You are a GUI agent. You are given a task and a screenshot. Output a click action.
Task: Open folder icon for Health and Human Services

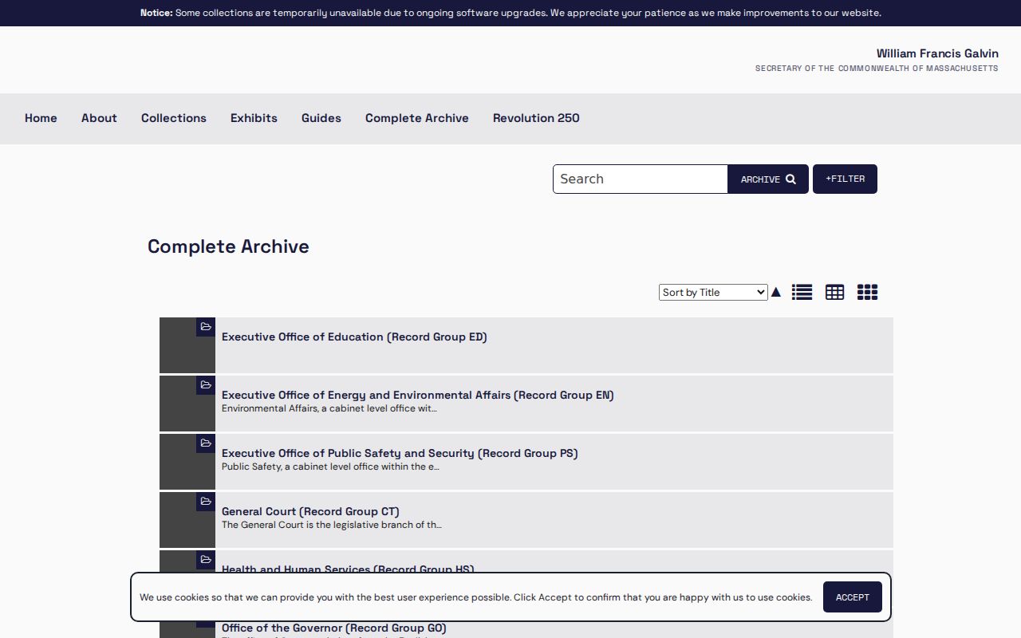(x=206, y=560)
